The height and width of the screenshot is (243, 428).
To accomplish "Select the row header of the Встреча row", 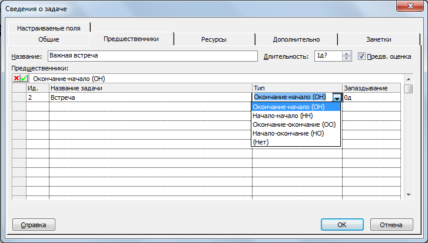I will click(19, 97).
